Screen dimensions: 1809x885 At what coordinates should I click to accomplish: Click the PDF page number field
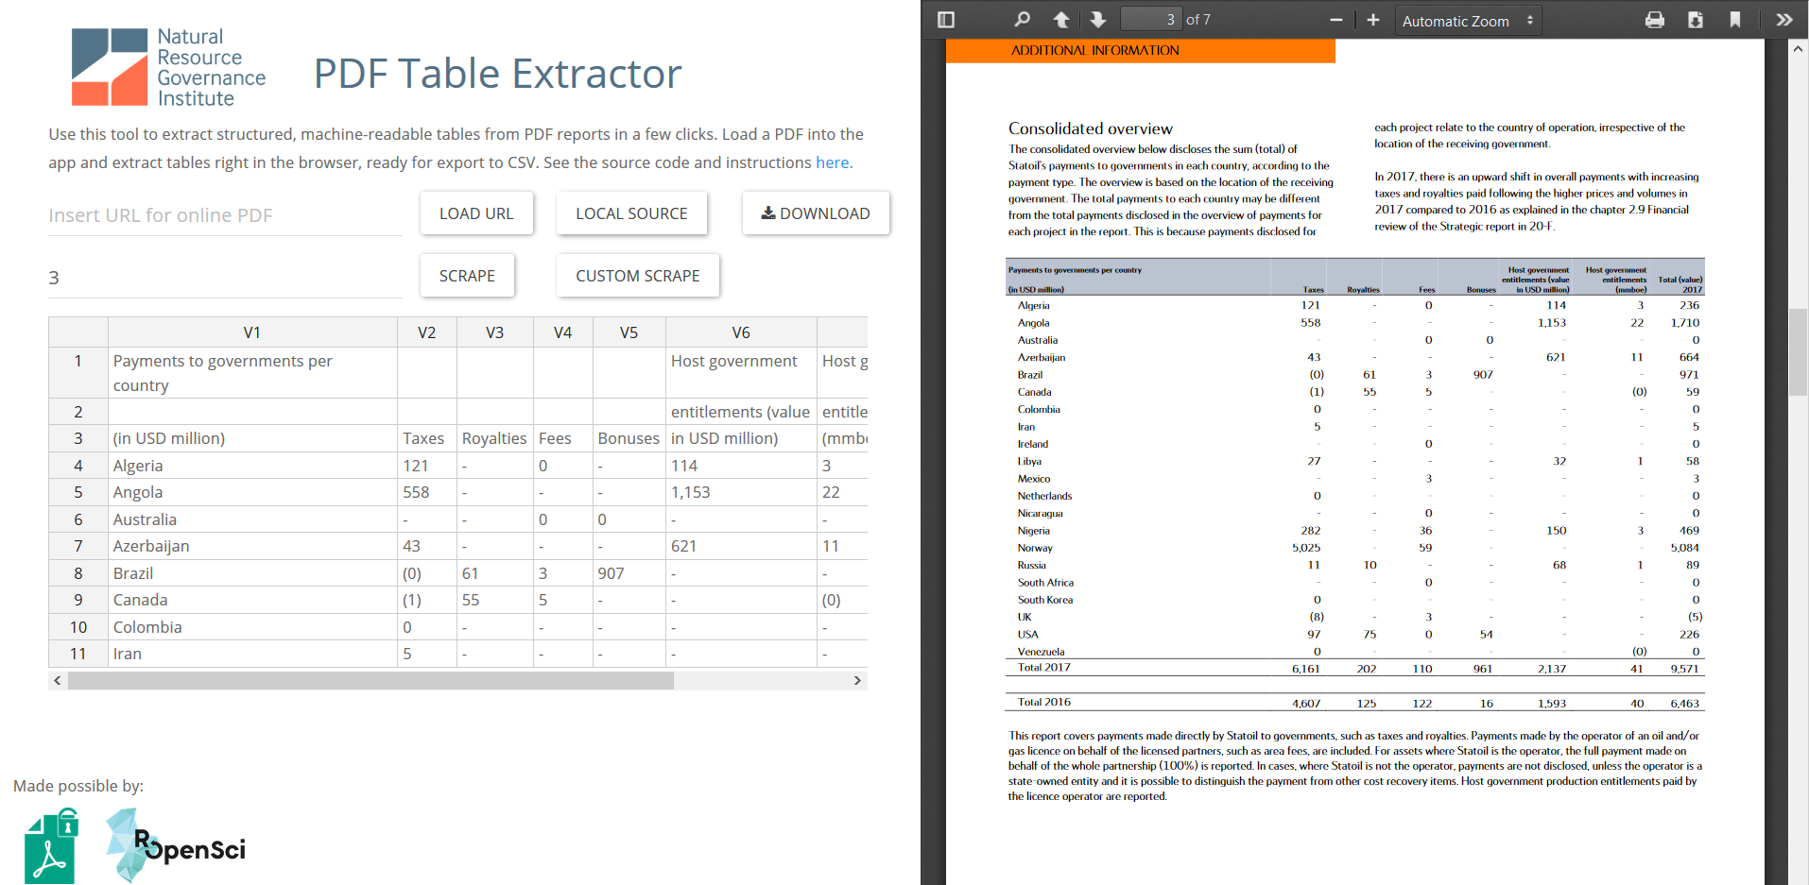pyautogui.click(x=1150, y=20)
